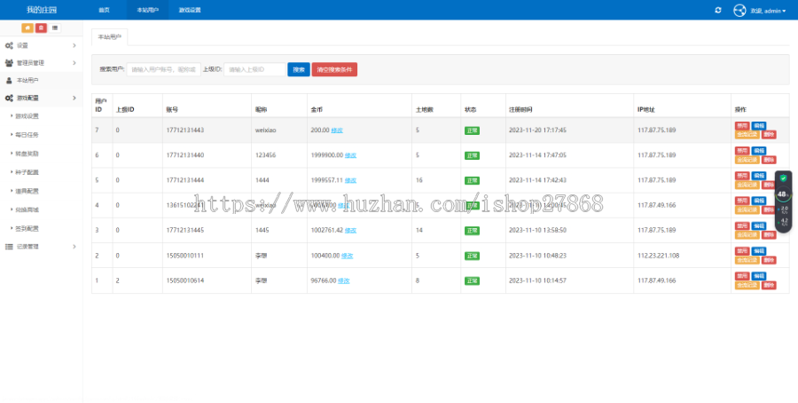
Task: Click 禁用 button for account 15050010614
Action: (742, 276)
